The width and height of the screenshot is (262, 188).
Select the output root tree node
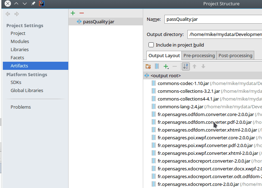[x=165, y=75]
